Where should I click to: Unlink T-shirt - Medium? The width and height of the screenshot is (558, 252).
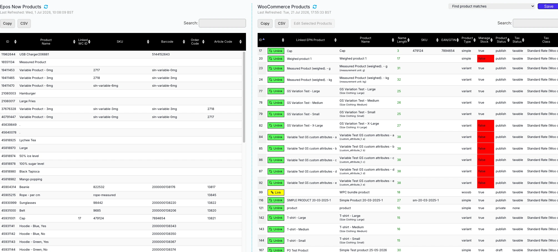276,229
